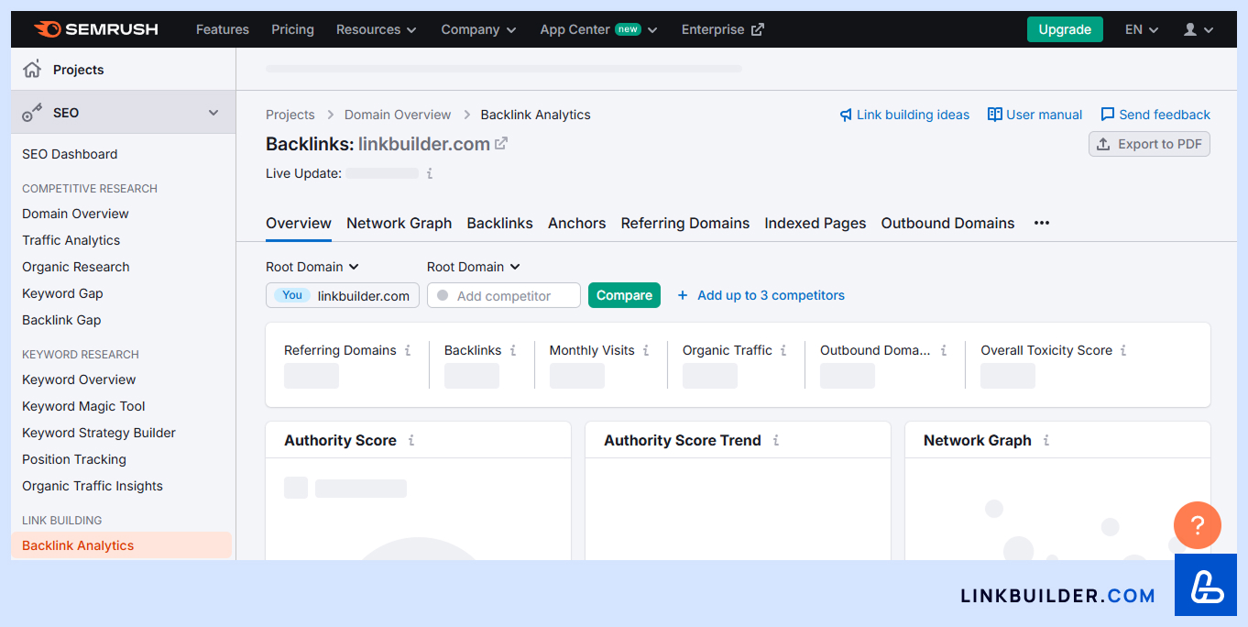Click the Enterprise external link icon
This screenshot has width=1248, height=627.
point(758,29)
